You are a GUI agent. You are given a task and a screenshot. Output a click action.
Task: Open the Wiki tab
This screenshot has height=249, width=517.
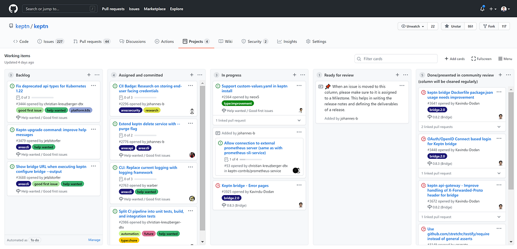tap(226, 41)
